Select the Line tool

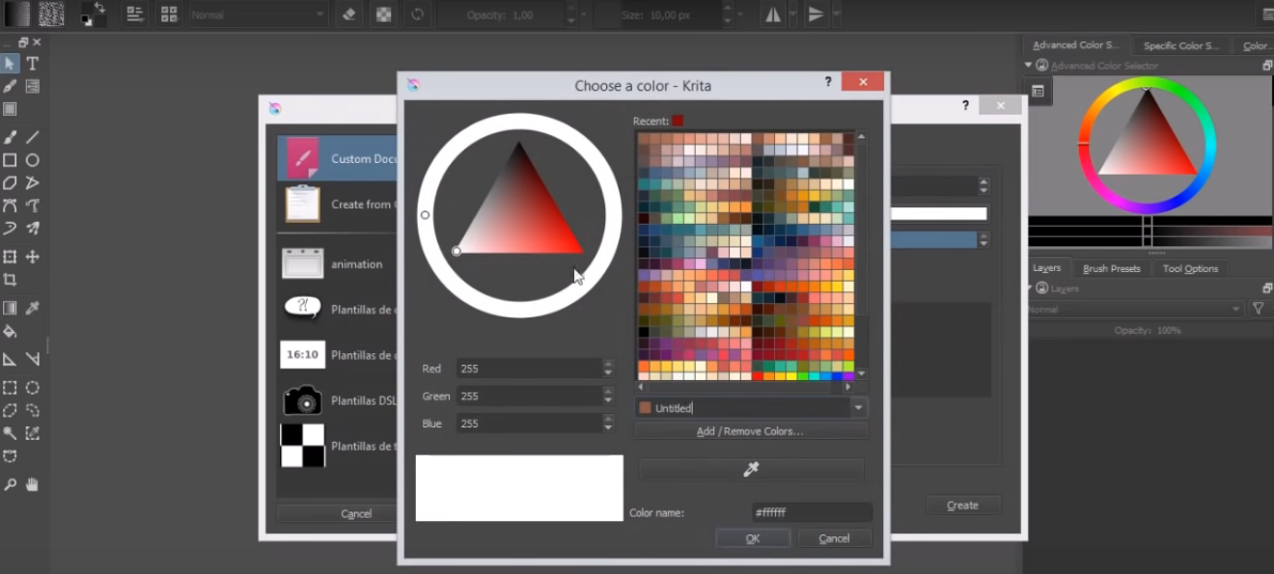32,137
